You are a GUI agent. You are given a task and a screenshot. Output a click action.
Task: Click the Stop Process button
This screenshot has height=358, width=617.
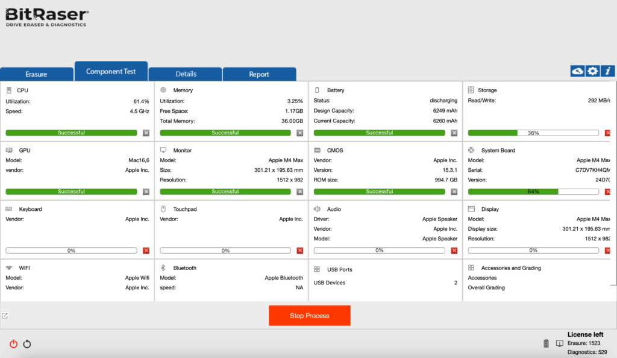309,316
